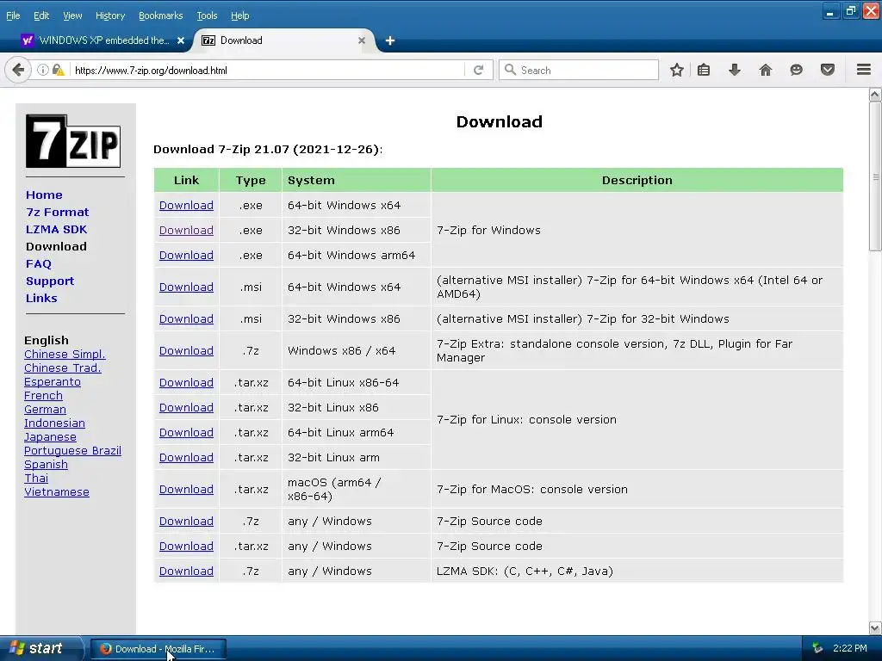The image size is (882, 661).
Task: Click the system tray network icon
Action: (x=817, y=648)
